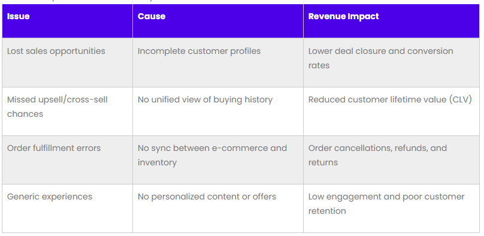This screenshot has height=236, width=484.
Task: Click the Issue column header
Action: 67,21
